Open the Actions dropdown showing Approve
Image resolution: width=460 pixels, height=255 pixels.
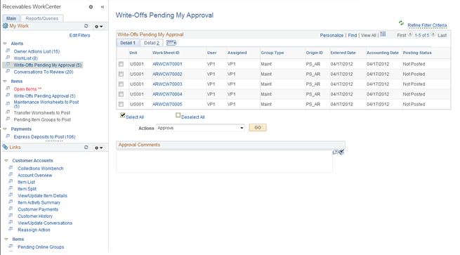coord(200,128)
